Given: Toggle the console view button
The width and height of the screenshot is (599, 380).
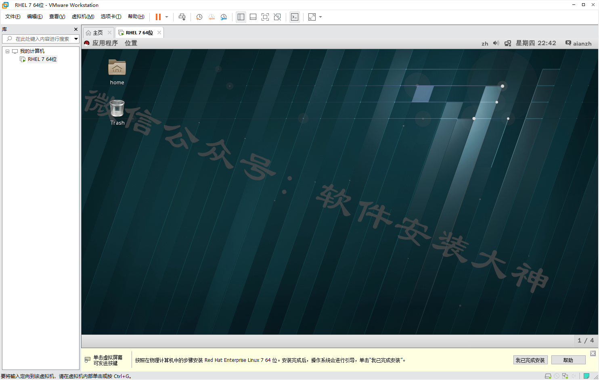Looking at the screenshot, I should pyautogui.click(x=295, y=17).
